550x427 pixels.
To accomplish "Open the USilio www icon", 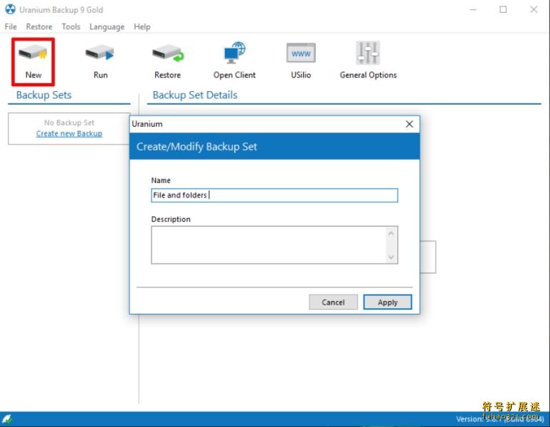I will click(301, 53).
